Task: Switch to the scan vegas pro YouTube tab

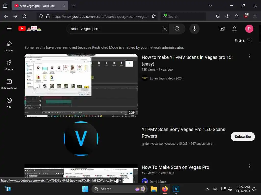Action: (x=40, y=6)
